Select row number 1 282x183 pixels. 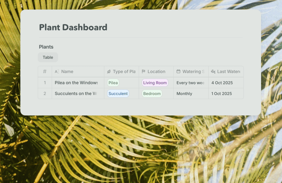coord(45,83)
